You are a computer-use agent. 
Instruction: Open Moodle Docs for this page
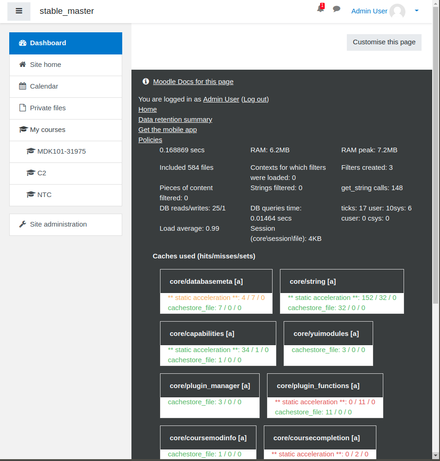(x=193, y=82)
